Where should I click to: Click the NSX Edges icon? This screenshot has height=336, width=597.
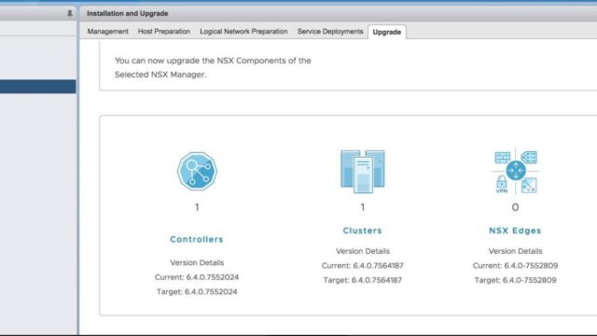click(515, 171)
